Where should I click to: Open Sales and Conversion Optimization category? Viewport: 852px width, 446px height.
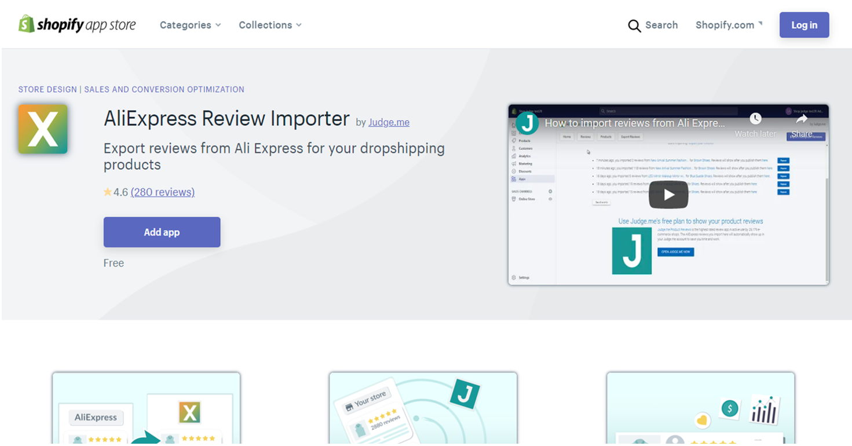click(x=164, y=89)
